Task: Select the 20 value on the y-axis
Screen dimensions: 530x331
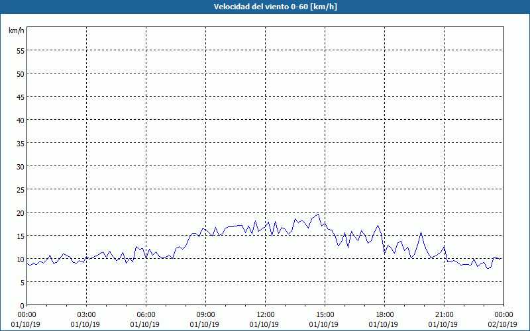Action: pyautogui.click(x=21, y=213)
